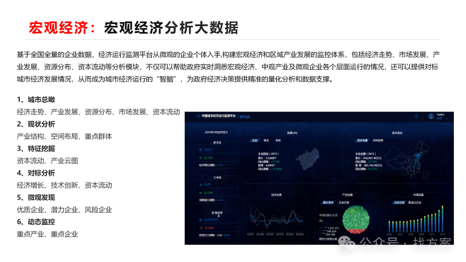Click the China map in 资本流动 panel
Screen dimensions: 466x262
(x=406, y=159)
